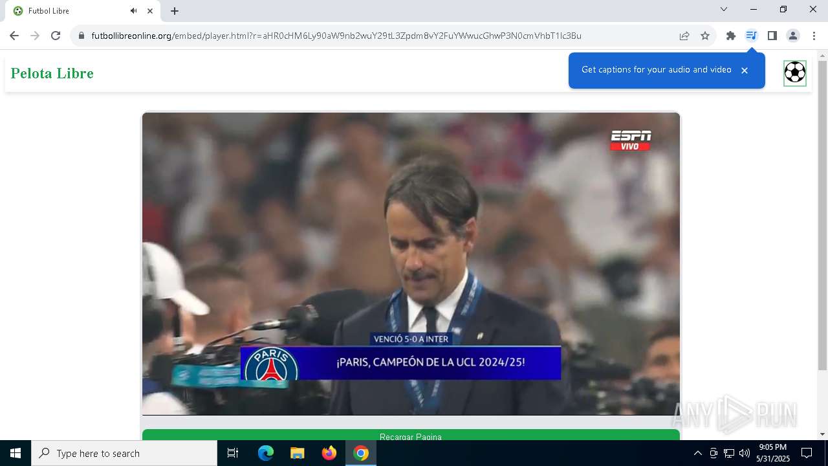Click the Recargar Pagina button
The height and width of the screenshot is (466, 828).
[x=411, y=435]
